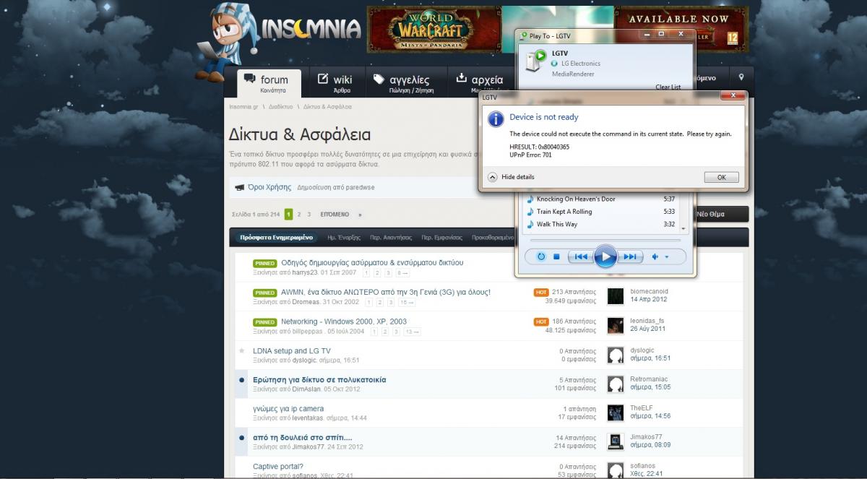The image size is (867, 479).
Task: Click the PINNED badge on the Networking topic
Action: tap(265, 322)
